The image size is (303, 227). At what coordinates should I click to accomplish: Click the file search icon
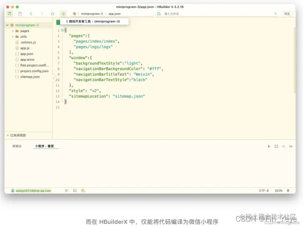[x=159, y=14]
